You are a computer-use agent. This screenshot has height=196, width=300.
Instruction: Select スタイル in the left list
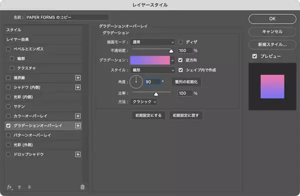pos(43,30)
